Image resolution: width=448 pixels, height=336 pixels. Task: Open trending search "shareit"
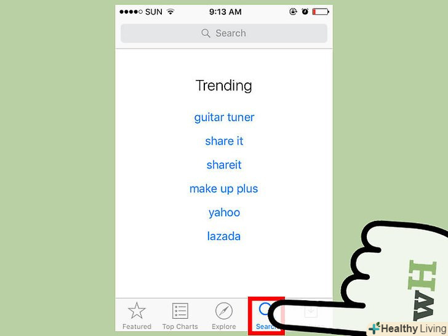224,165
